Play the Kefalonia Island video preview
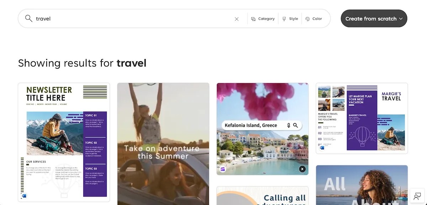Image resolution: width=427 pixels, height=205 pixels. click(302, 169)
